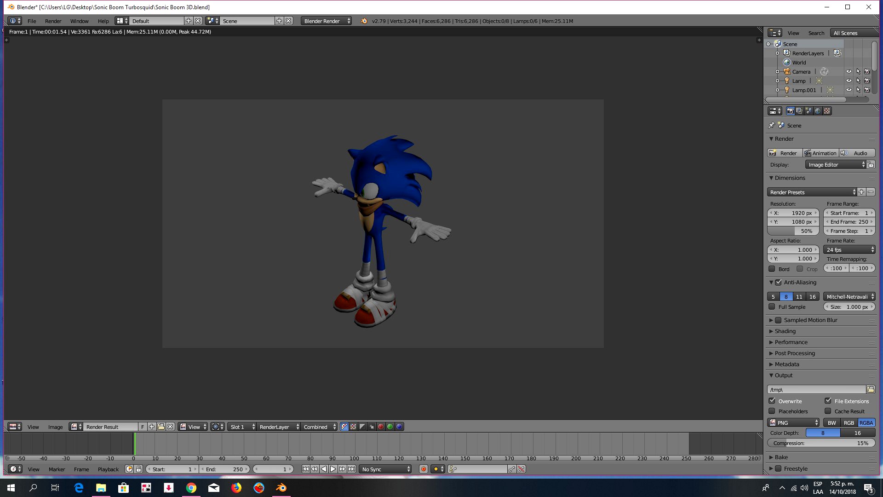Image resolution: width=883 pixels, height=497 pixels.
Task: Play animation in reverse
Action: pyautogui.click(x=324, y=469)
